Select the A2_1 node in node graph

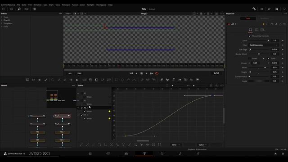click(62, 116)
